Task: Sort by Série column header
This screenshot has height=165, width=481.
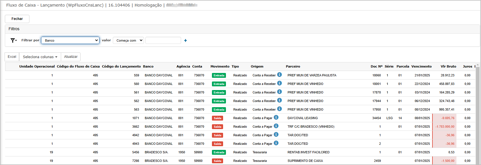Action: [x=389, y=66]
